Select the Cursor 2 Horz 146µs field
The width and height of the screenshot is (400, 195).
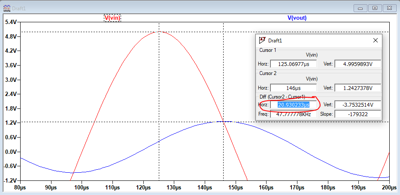click(293, 88)
